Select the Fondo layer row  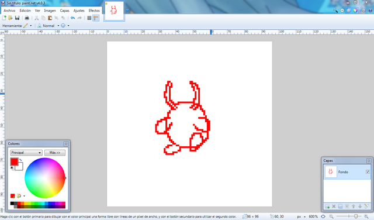347,172
